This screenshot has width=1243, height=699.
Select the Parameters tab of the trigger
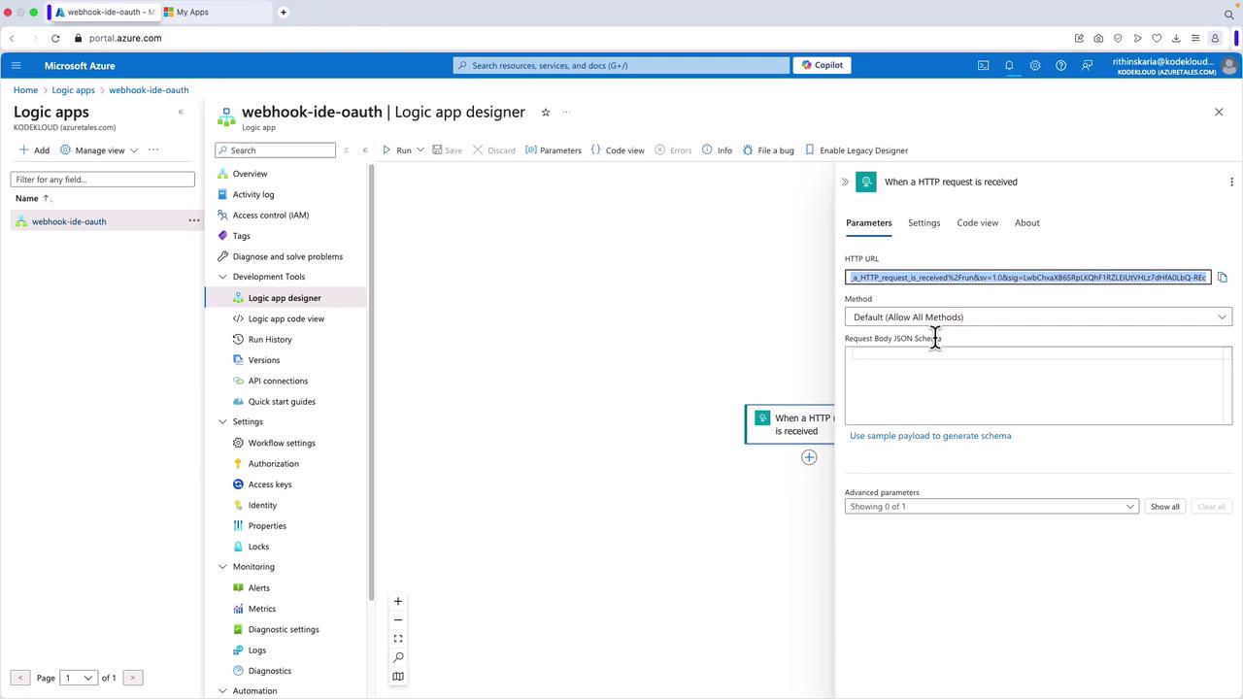coord(868,223)
